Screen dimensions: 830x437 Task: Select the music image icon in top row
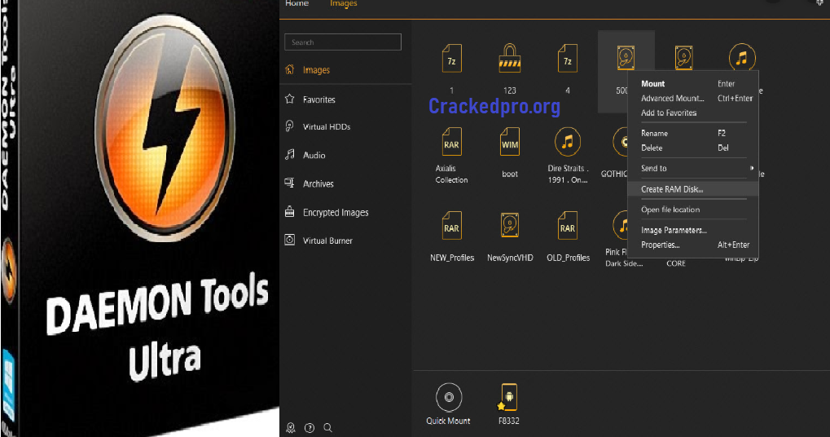742,57
